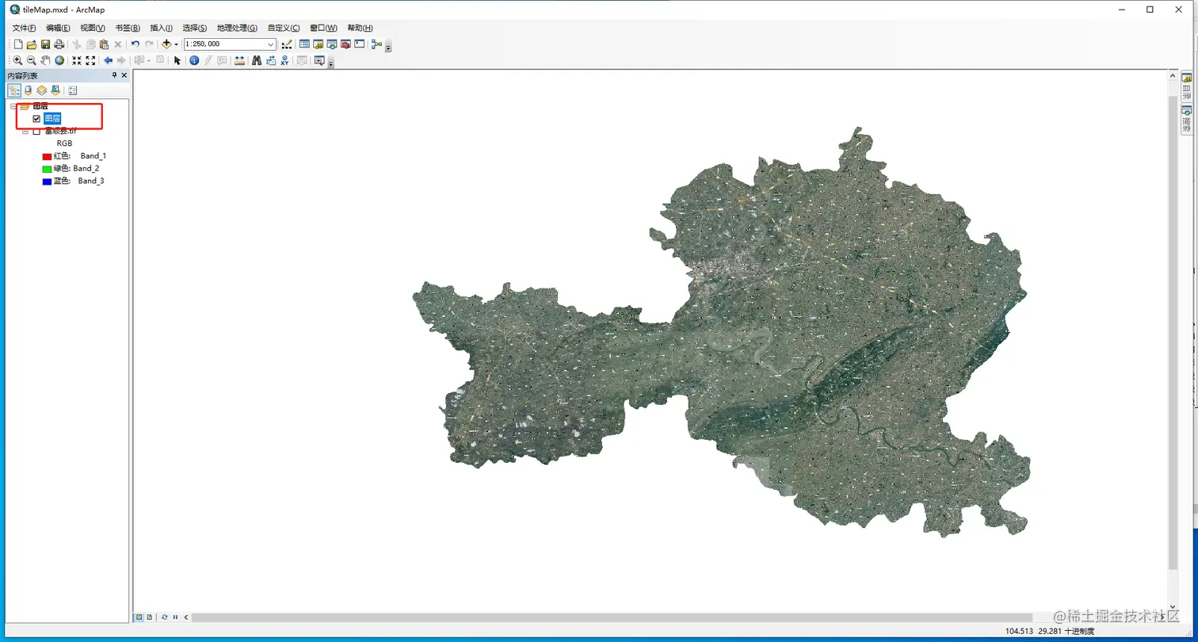Image resolution: width=1198 pixels, height=642 pixels.
Task: Open the 书签(B) menu
Action: [128, 28]
